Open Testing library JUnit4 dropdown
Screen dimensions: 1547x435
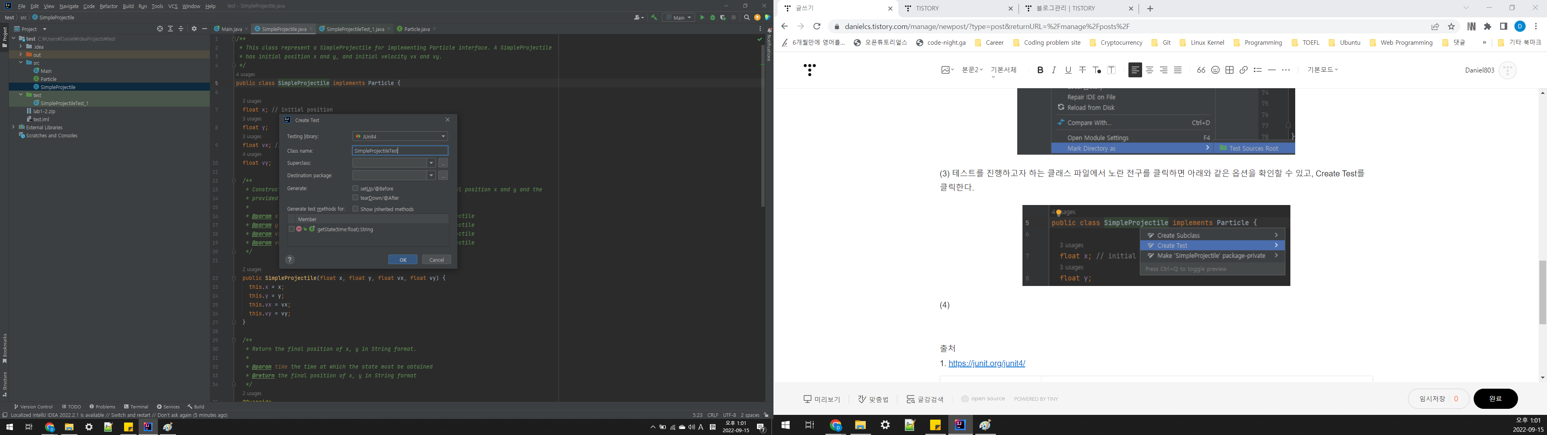coord(400,137)
